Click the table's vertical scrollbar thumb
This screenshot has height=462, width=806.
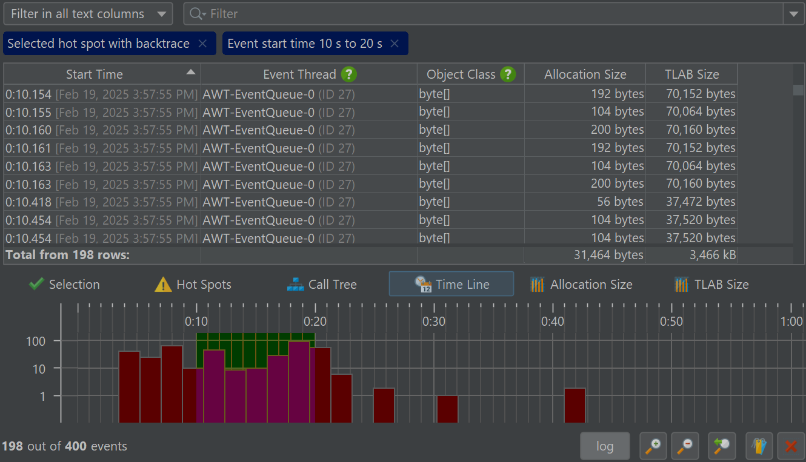(x=798, y=90)
